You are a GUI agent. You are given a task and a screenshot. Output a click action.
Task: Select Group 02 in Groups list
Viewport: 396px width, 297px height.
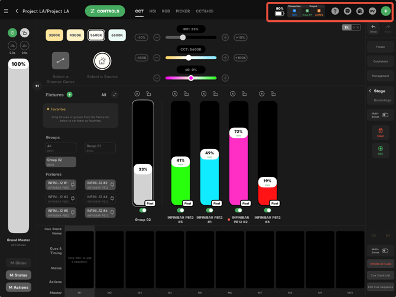point(61,162)
